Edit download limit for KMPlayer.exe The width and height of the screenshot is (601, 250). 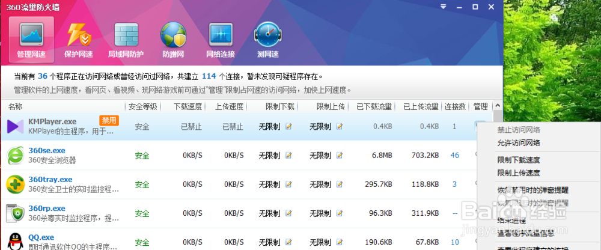tap(288, 127)
